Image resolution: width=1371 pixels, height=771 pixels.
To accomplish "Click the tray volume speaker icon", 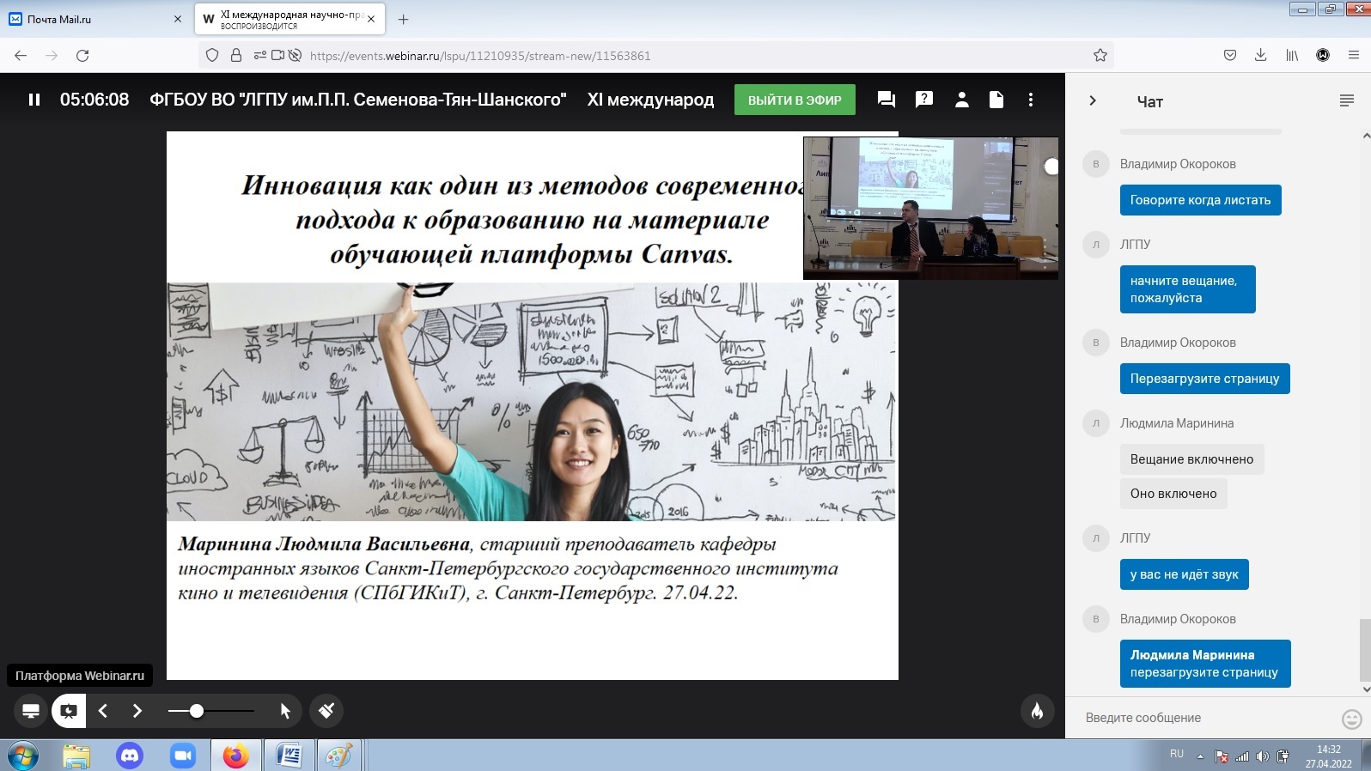I will click(x=1262, y=756).
